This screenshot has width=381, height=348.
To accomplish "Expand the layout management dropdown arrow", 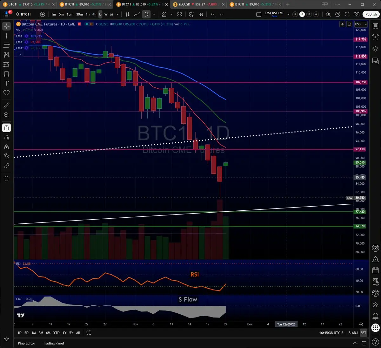I will click(289, 14).
